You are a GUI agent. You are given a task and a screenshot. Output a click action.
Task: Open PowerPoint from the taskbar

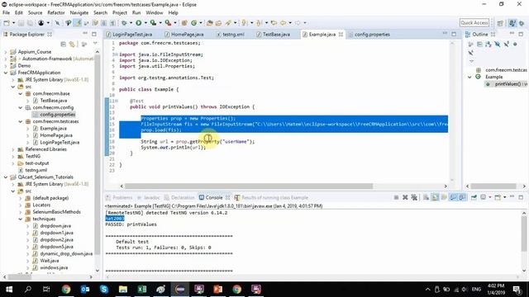click(x=217, y=290)
